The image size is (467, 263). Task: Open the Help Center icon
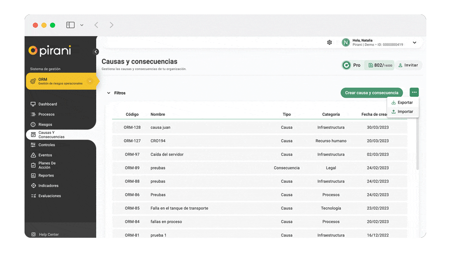click(x=33, y=235)
